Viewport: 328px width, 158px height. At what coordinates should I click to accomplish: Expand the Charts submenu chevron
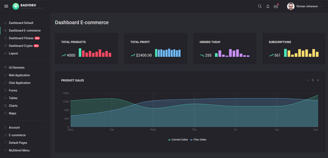[46, 106]
